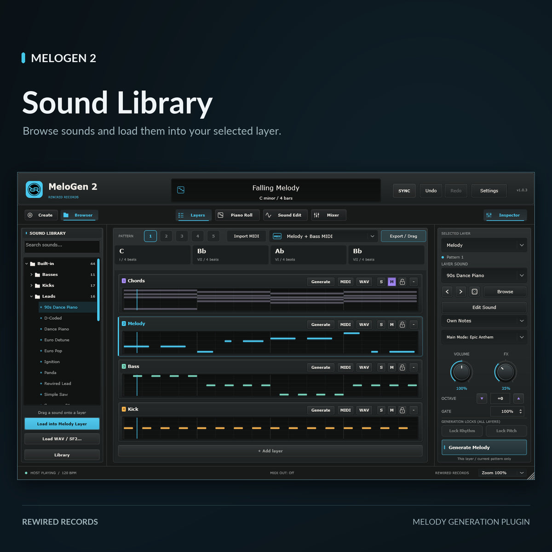
Task: Lock the Melody layer
Action: coord(402,324)
